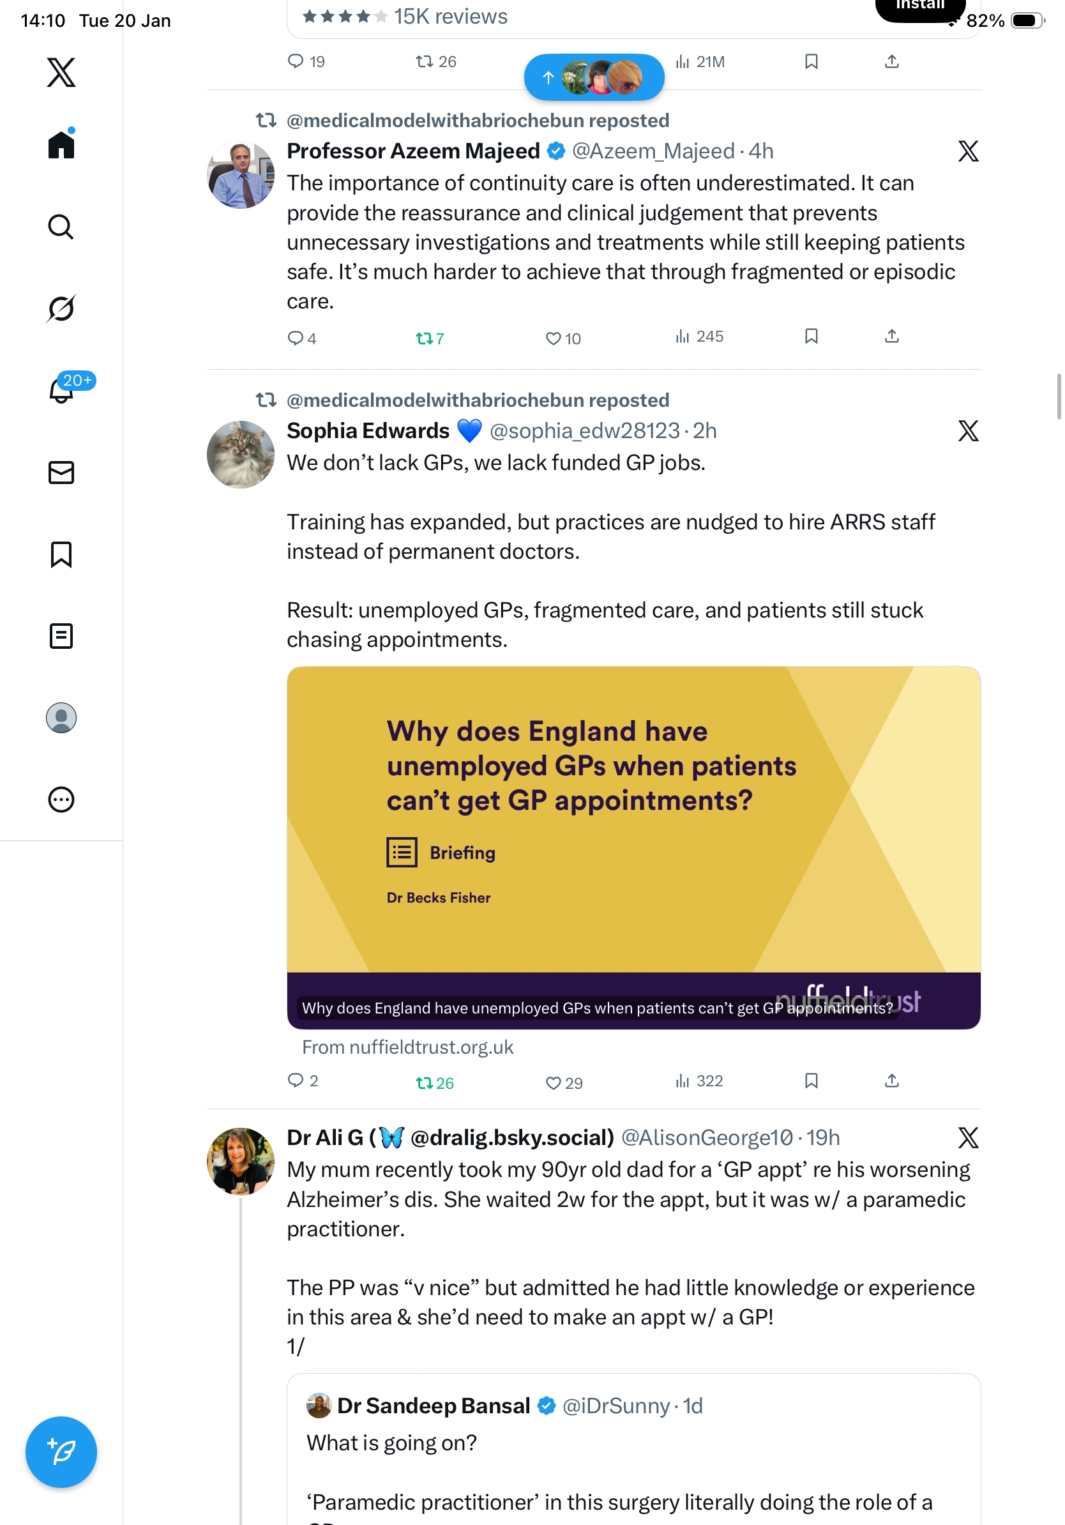Open Notifications bell with 20+ badge
Screen dimensions: 1065x1525
pyautogui.click(x=61, y=390)
